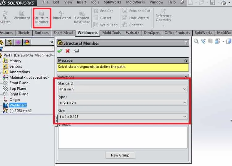This screenshot has height=166, width=232.
Task: Open the DisplayManager appearance tab icon
Action: [x=27, y=42]
